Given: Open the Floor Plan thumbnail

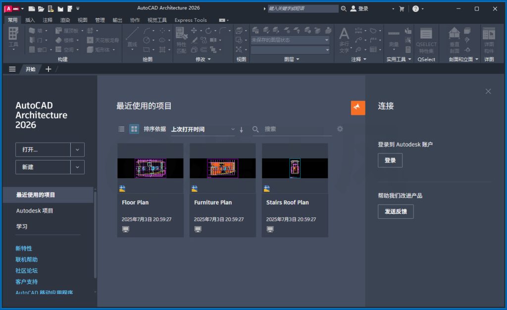Looking at the screenshot, I should point(151,168).
